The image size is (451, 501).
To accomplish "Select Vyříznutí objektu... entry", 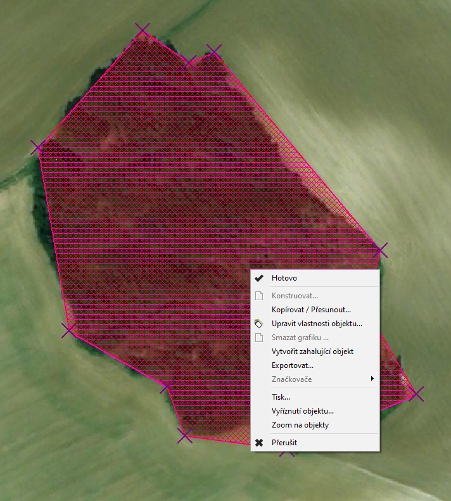I will (x=315, y=411).
